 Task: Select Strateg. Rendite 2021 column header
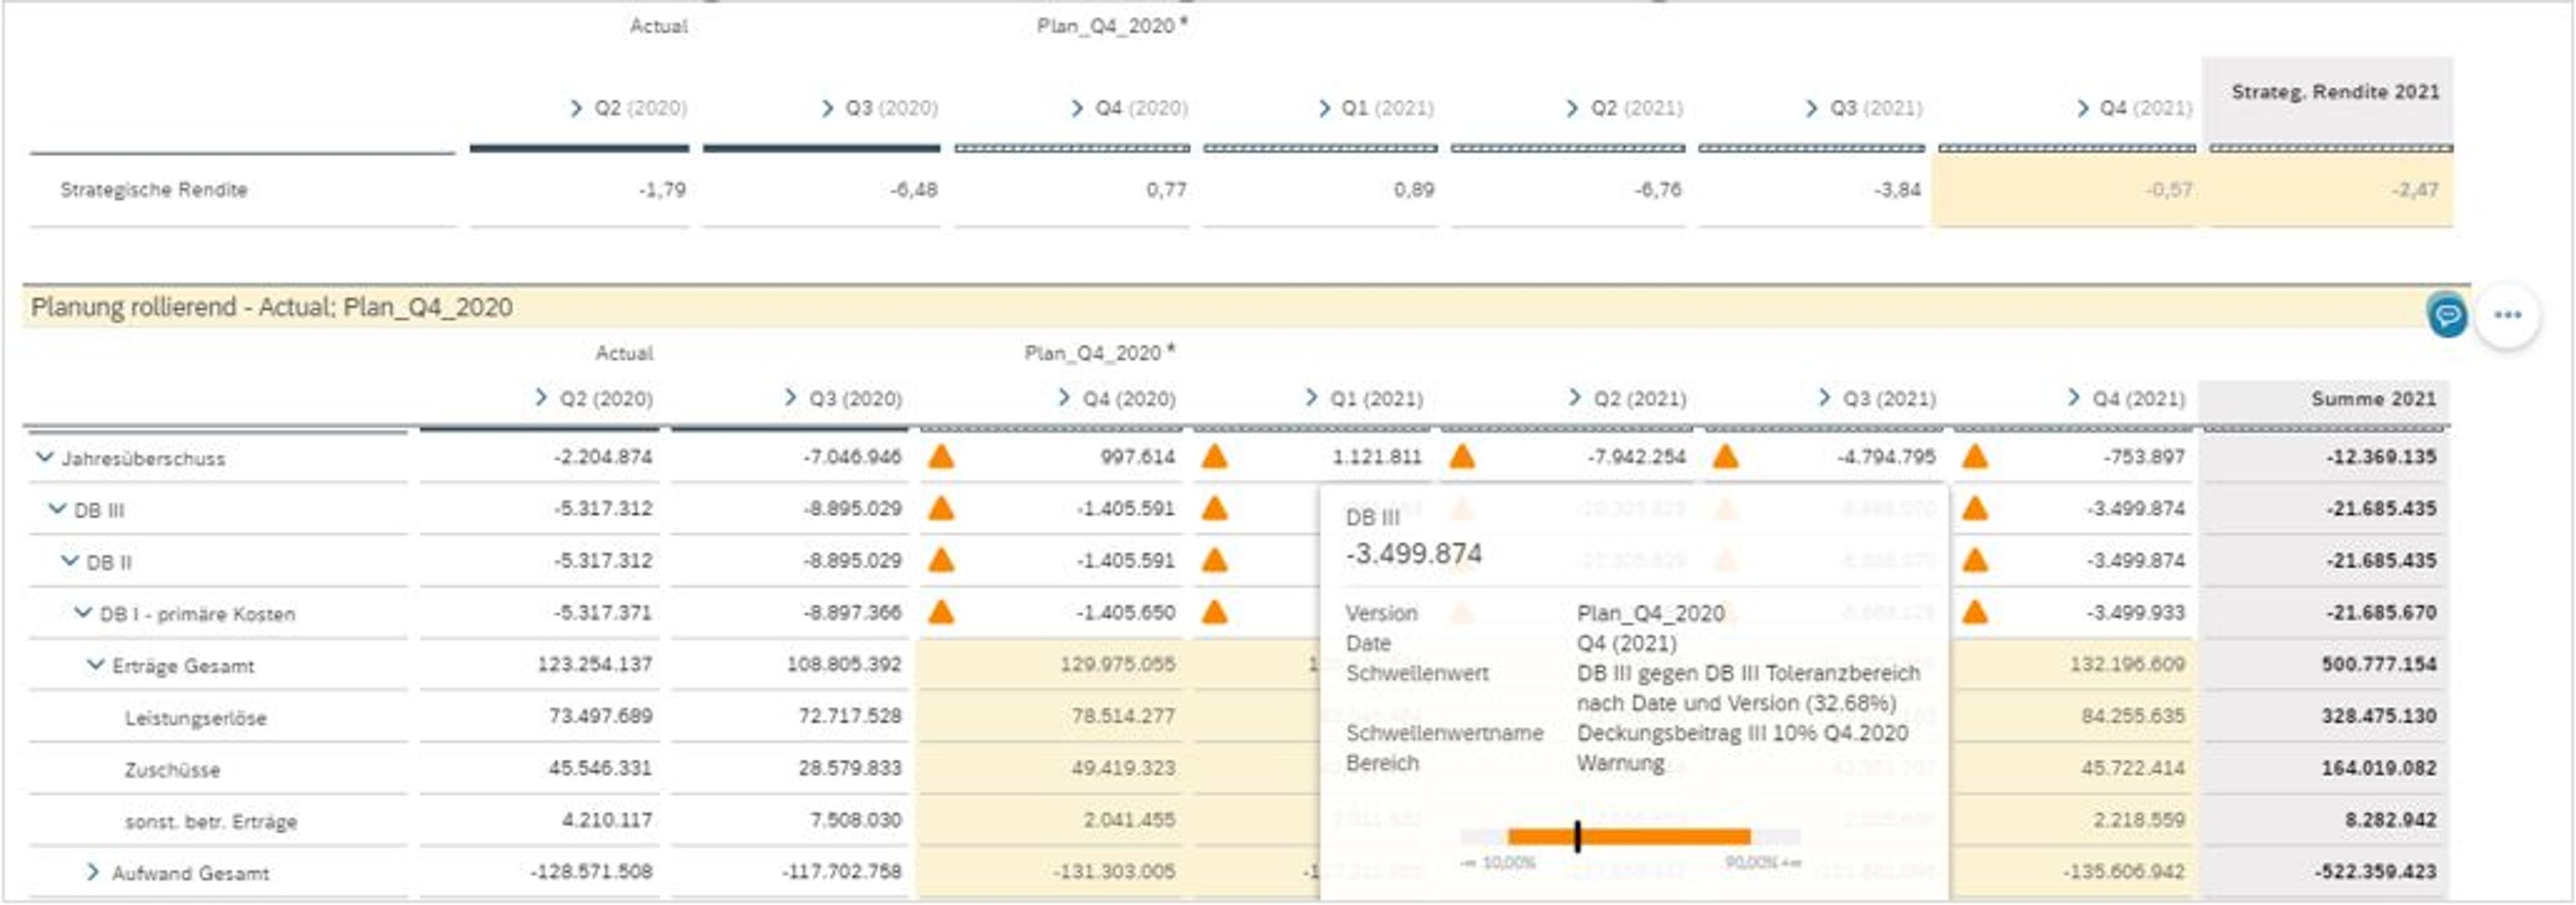coord(2334,92)
